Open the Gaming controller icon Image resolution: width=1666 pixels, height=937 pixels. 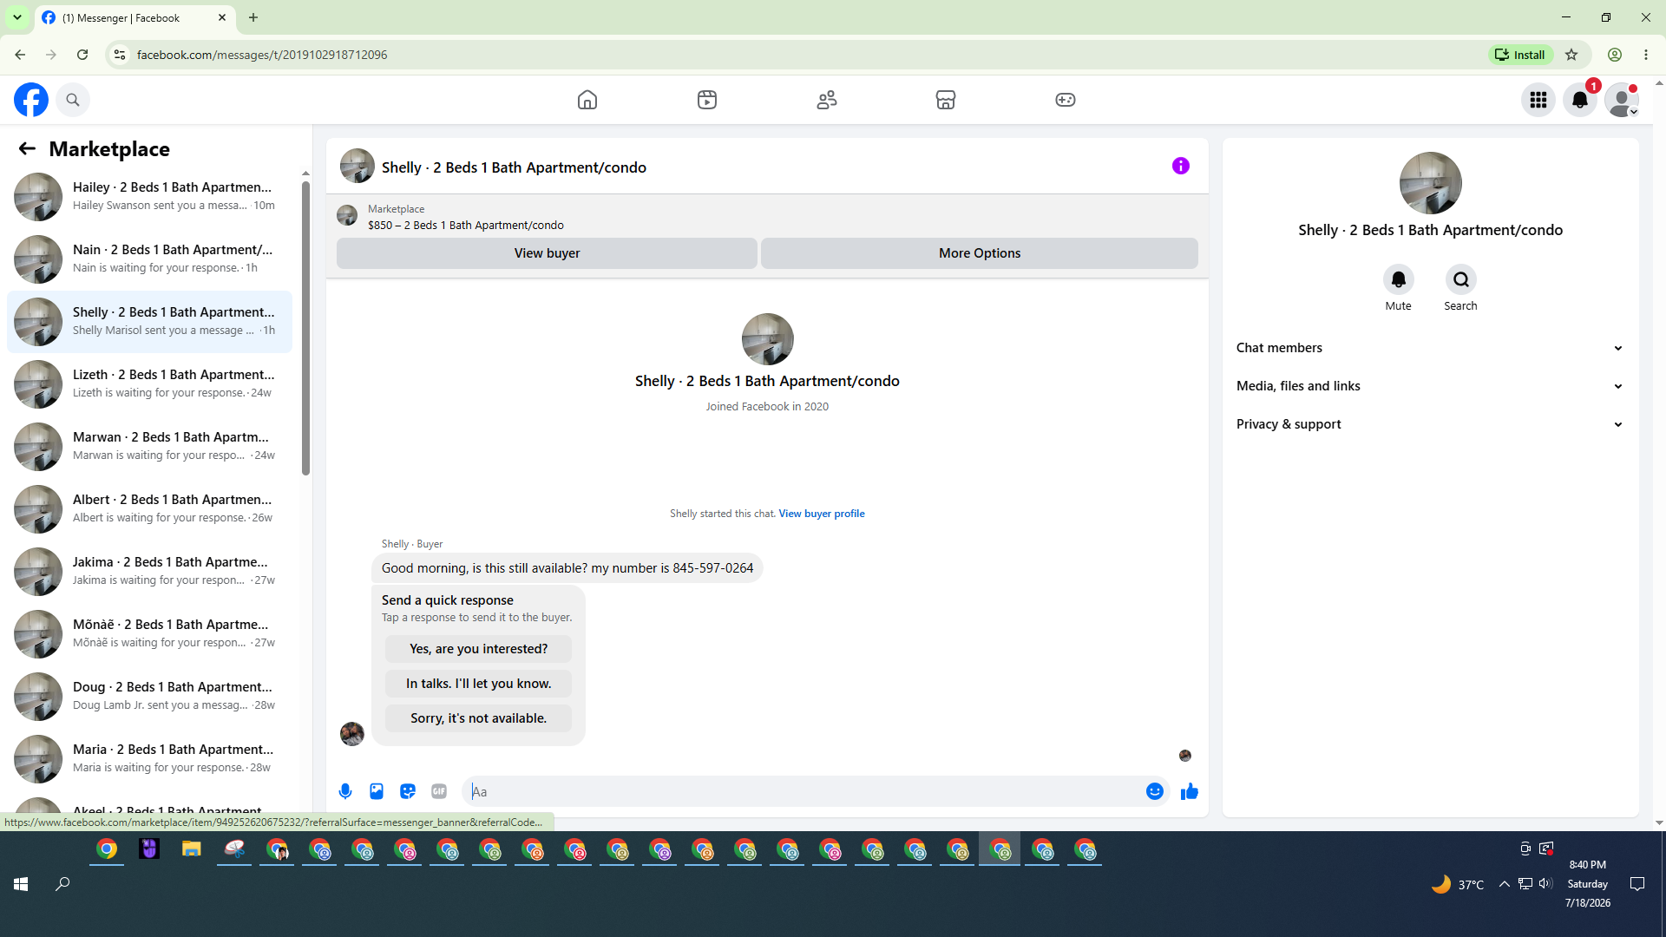1066,100
